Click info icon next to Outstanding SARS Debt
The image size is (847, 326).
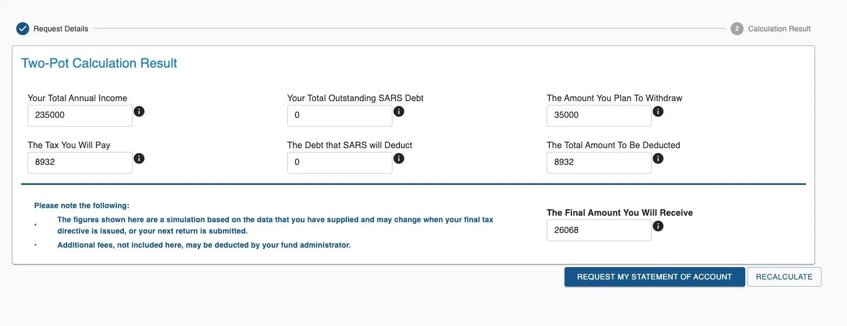point(399,112)
